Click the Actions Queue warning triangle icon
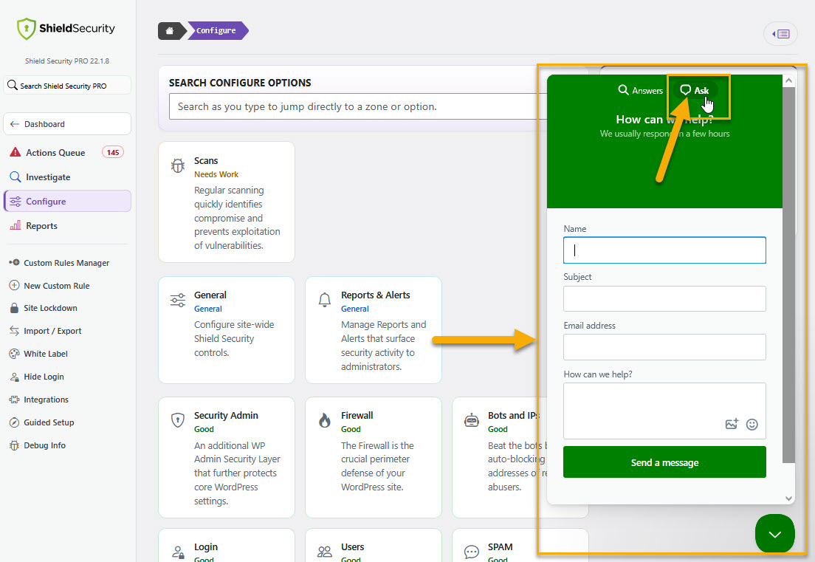 (15, 152)
